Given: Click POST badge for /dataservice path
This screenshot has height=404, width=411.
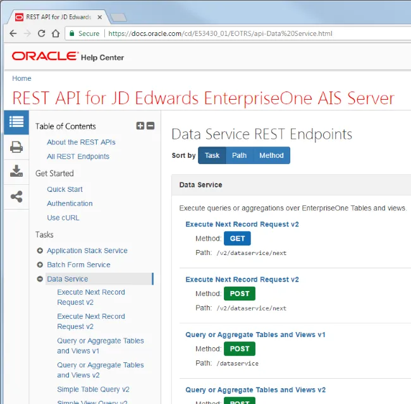Looking at the screenshot, I should click(240, 349).
